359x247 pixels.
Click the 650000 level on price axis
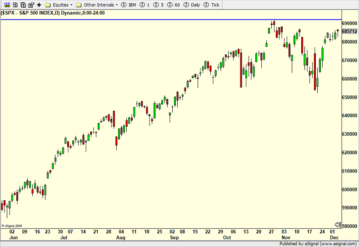[x=349, y=97]
